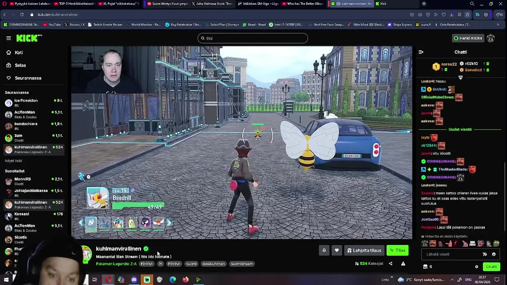This screenshot has height=285, width=507.
Task: Click the lassikuhlman tag
Action: click(x=213, y=264)
